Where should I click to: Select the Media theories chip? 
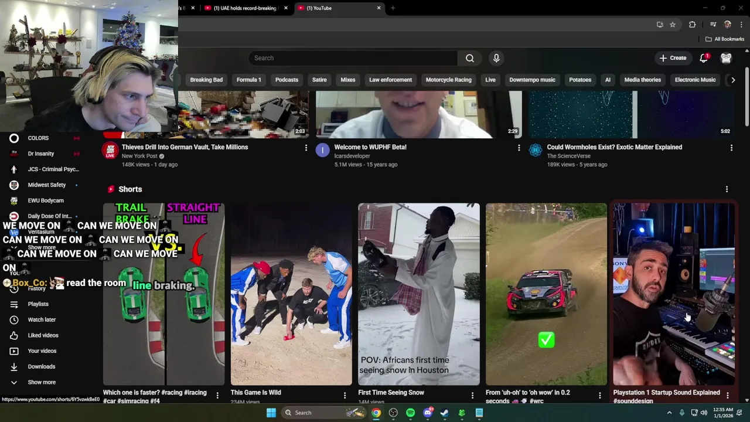click(642, 80)
